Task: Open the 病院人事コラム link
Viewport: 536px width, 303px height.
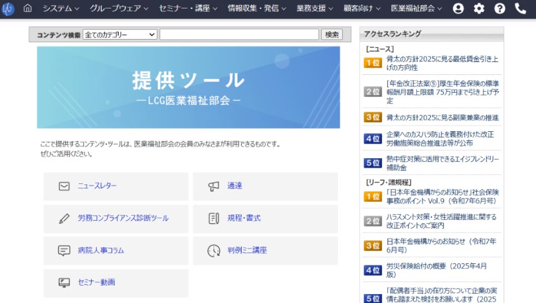Action: pyautogui.click(x=101, y=250)
